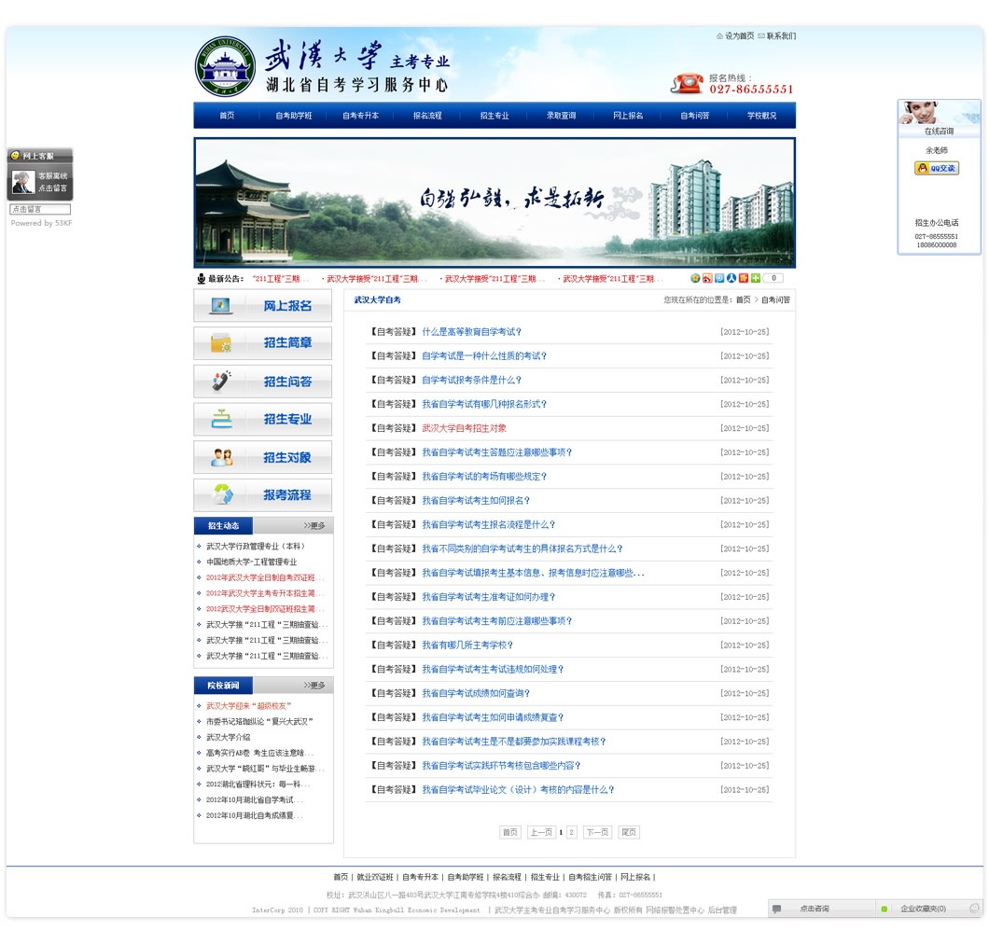
Task: Go to pagination 首页 button
Action: point(509,832)
